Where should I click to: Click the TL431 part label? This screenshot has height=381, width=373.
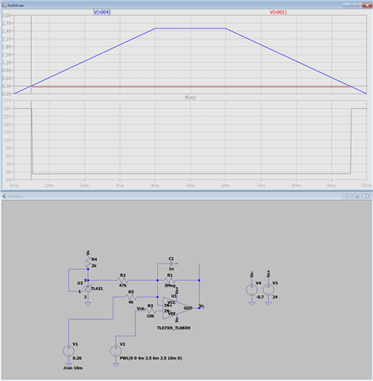pyautogui.click(x=97, y=288)
